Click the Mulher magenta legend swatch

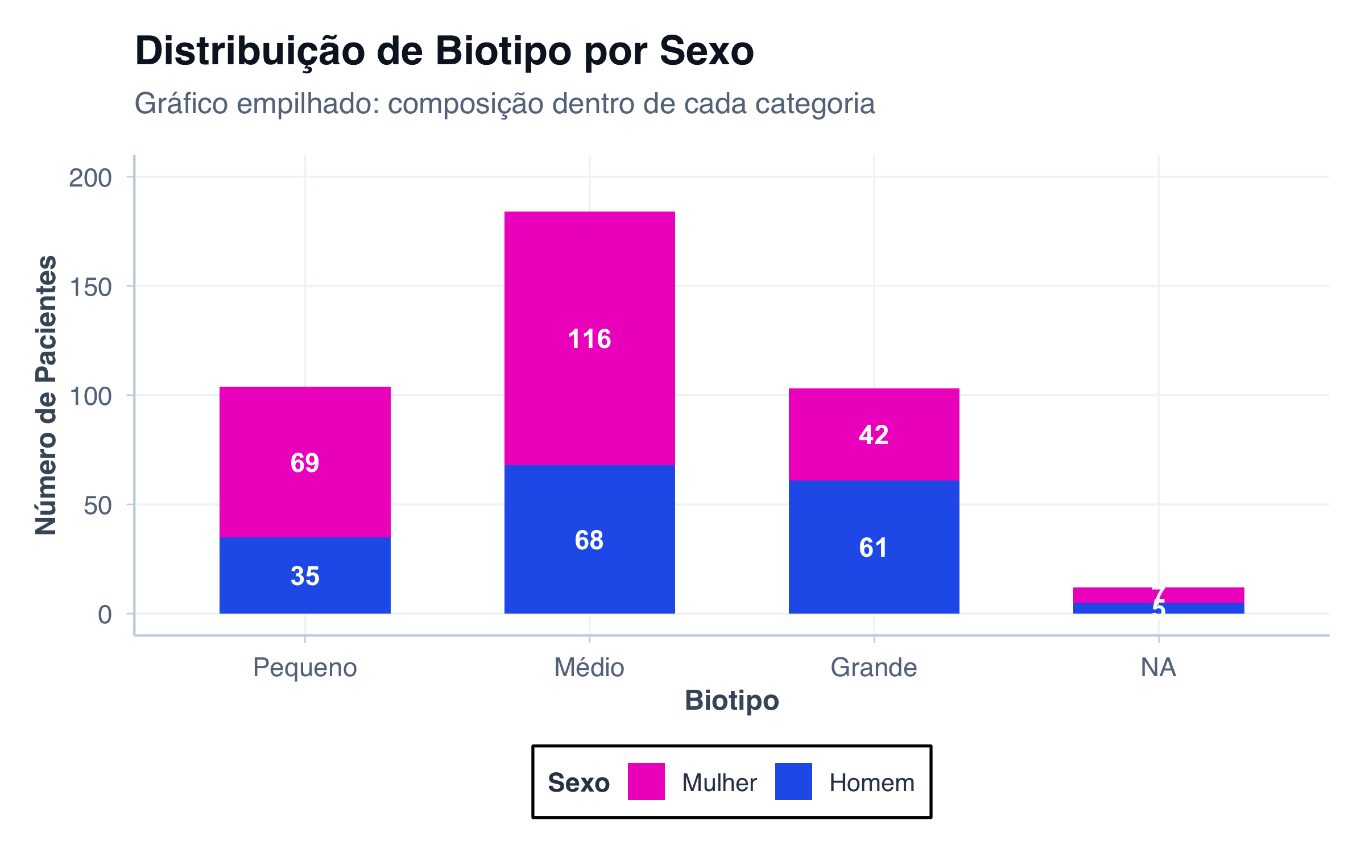click(x=646, y=781)
